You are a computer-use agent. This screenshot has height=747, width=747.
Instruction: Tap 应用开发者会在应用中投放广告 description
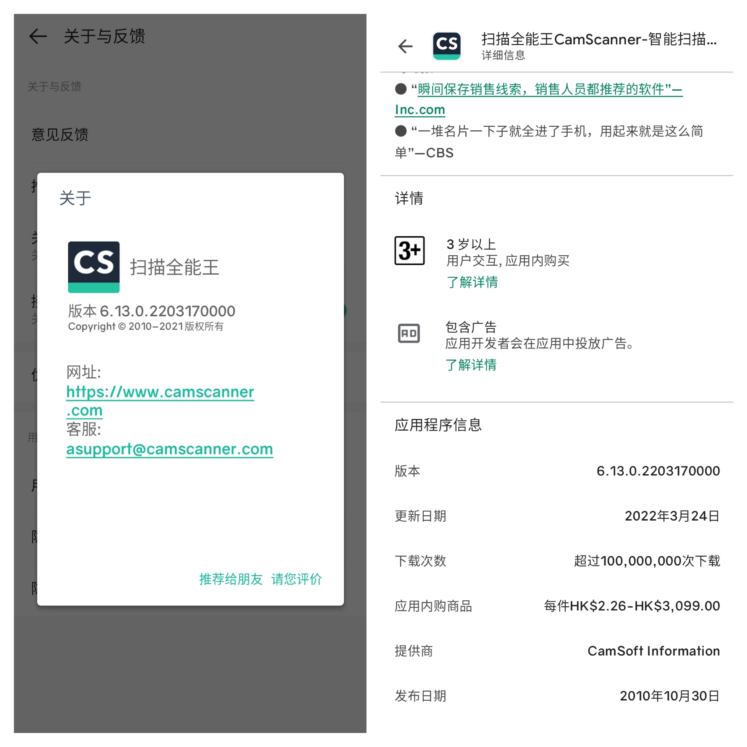click(x=540, y=343)
